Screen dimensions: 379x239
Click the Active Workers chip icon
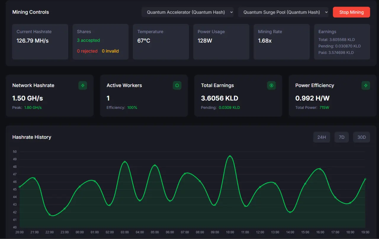click(177, 85)
